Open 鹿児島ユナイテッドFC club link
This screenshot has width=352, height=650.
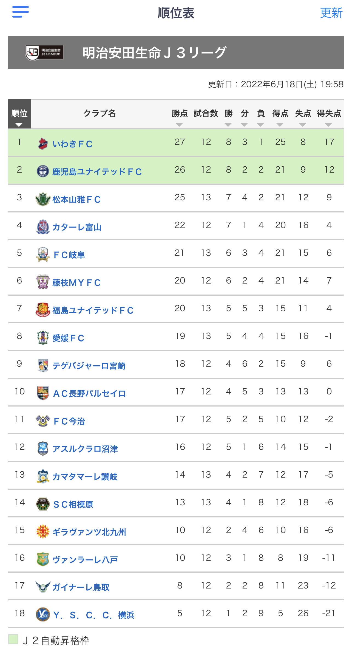point(97,172)
